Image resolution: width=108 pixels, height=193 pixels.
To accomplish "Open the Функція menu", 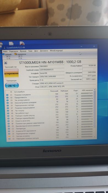I will 23,51.
